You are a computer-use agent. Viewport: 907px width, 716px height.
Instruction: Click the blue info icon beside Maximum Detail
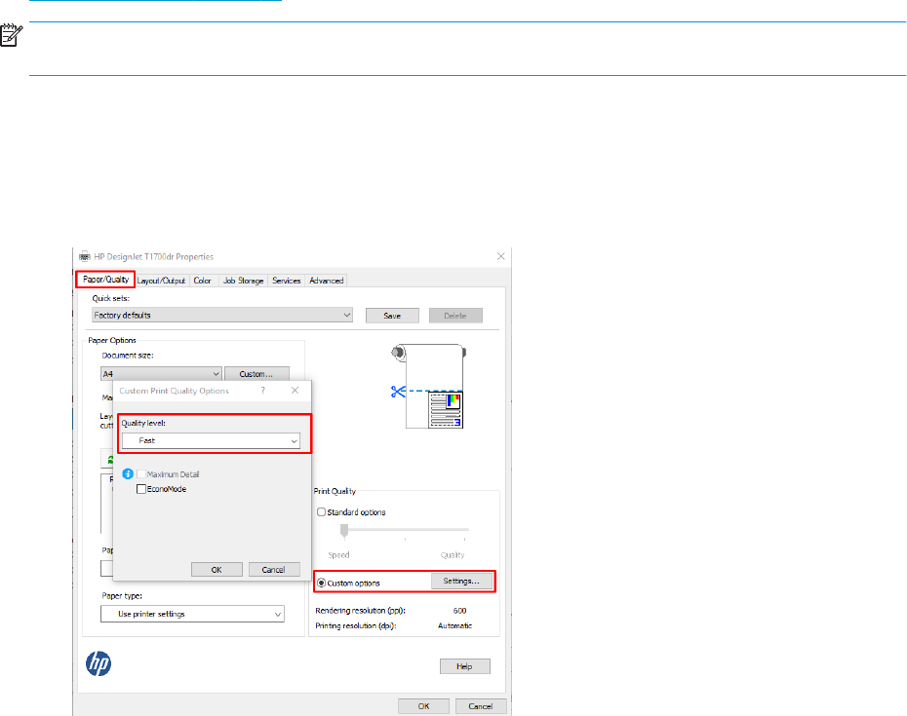128,473
